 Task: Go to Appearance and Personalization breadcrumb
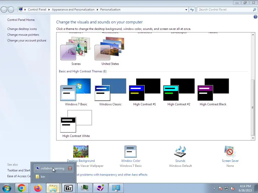tap(73, 10)
